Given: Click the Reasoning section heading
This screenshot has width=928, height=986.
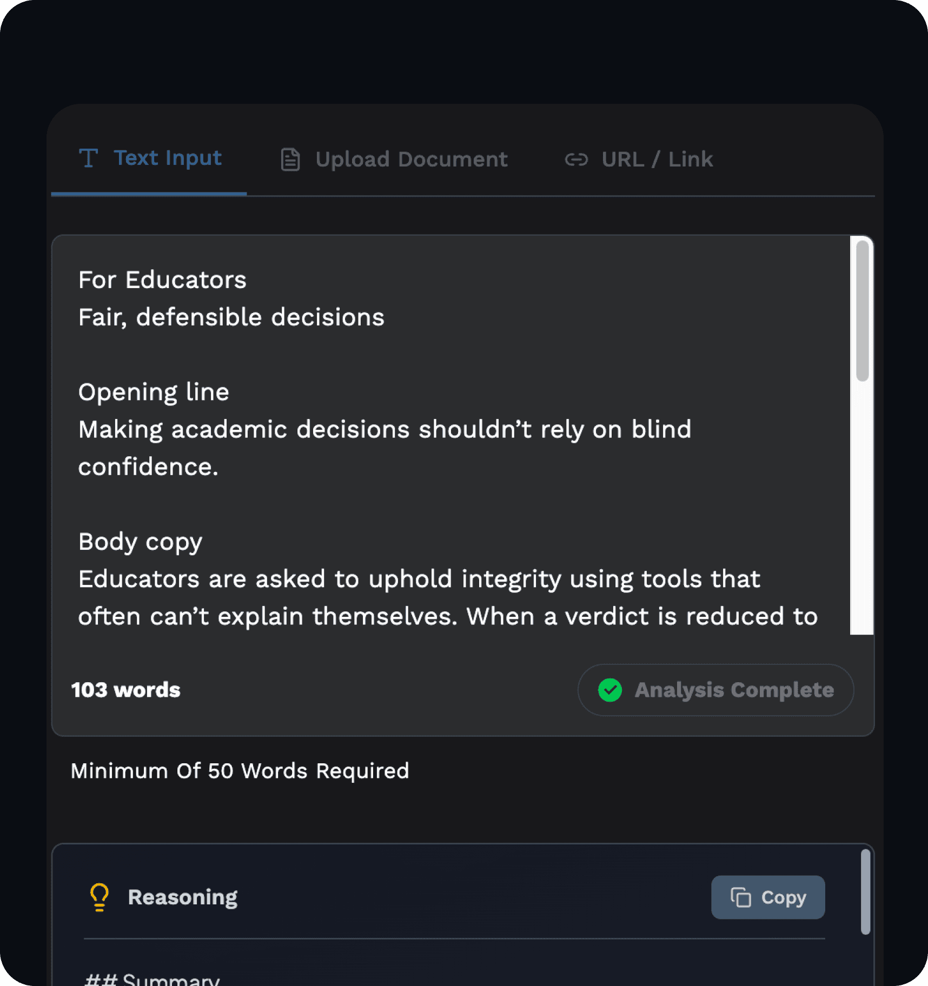Looking at the screenshot, I should (x=183, y=897).
